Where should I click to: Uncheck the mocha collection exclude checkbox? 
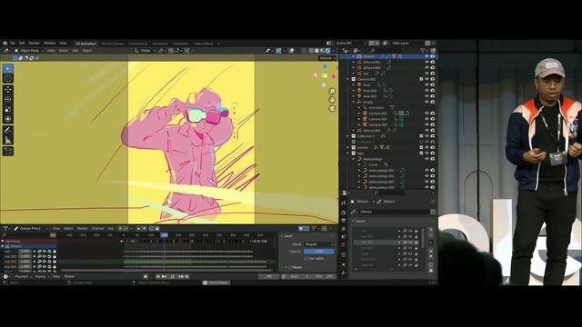tap(421, 147)
